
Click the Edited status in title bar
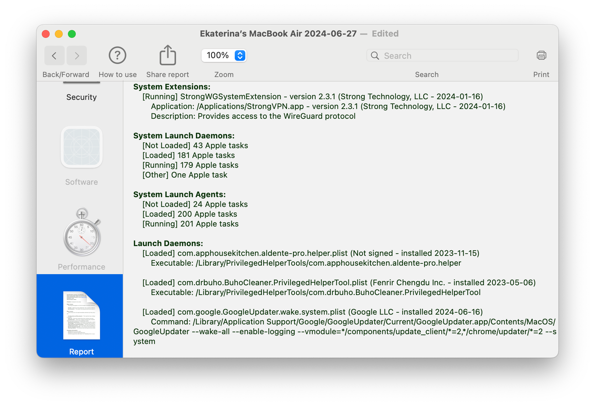pyautogui.click(x=385, y=34)
